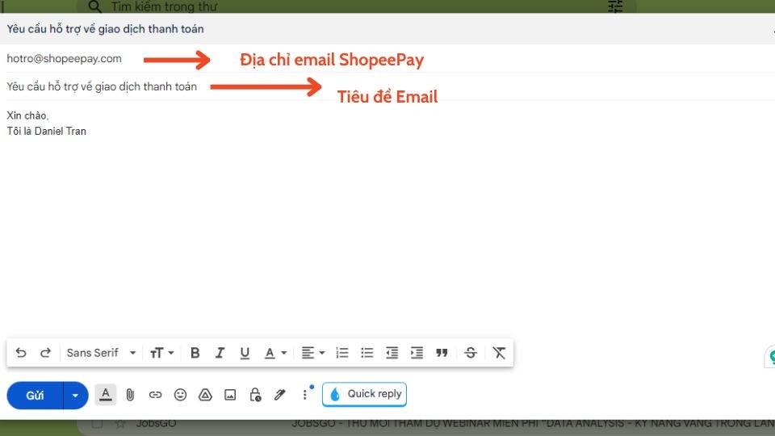Attach a file with the paperclip icon

tap(130, 395)
